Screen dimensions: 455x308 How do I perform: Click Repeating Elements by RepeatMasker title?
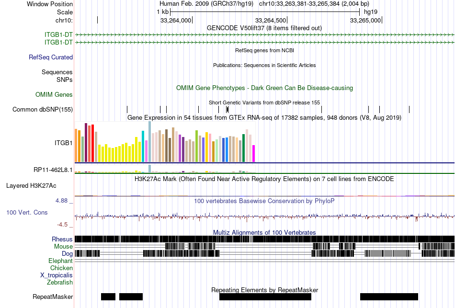[x=265, y=290]
